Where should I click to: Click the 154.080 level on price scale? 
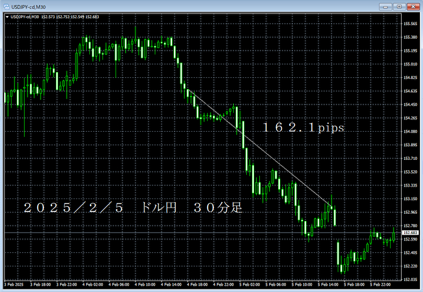pyautogui.click(x=410, y=131)
